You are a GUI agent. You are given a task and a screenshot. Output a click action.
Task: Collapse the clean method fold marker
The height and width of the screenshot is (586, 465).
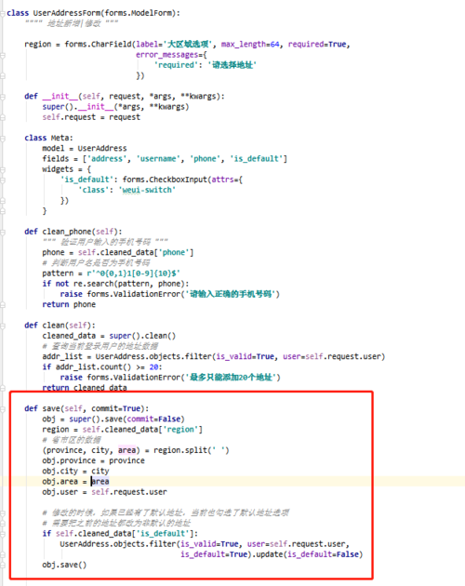(3, 326)
